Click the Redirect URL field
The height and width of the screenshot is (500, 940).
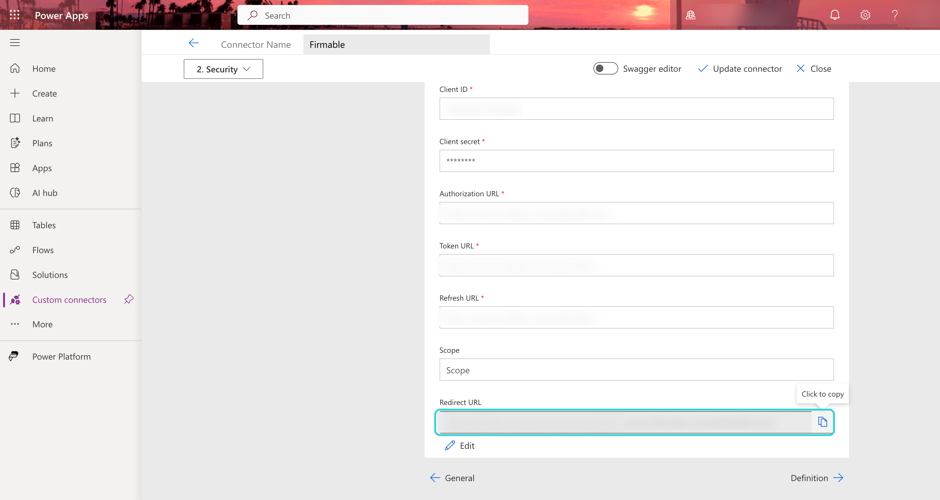click(625, 422)
